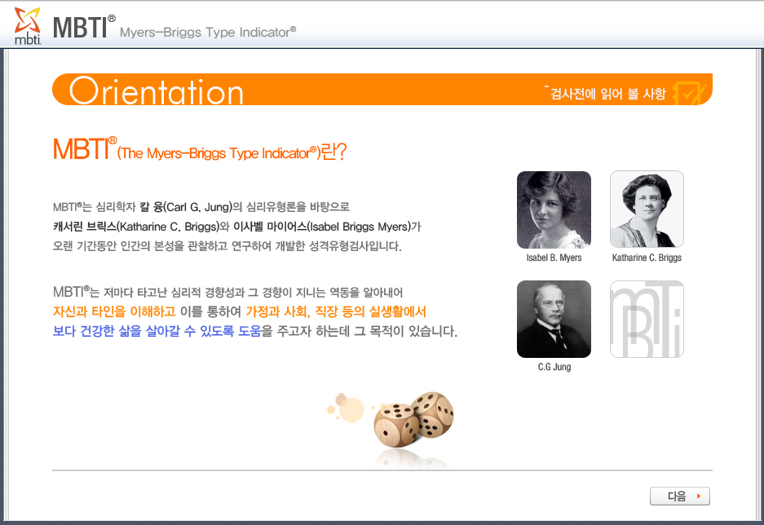This screenshot has width=764, height=525.
Task: Click the orange MBTI란? heading
Action: [200, 149]
